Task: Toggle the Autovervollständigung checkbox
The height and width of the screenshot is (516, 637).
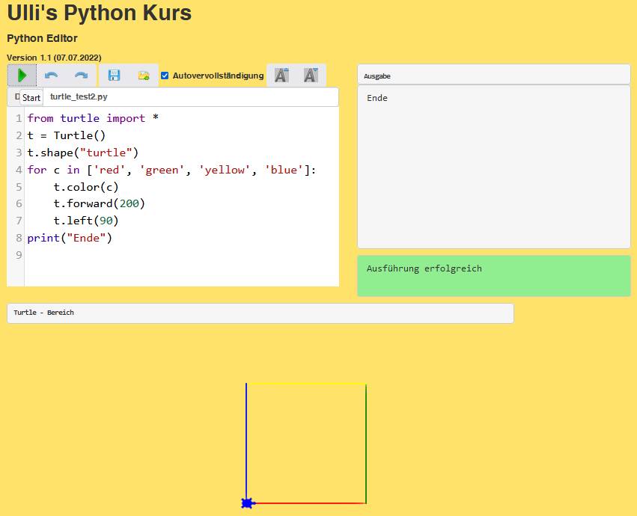Action: [x=165, y=76]
